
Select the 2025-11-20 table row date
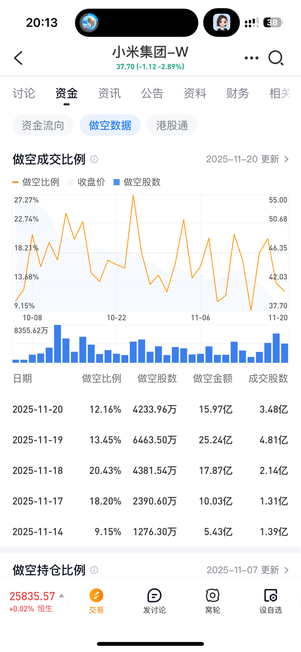pyautogui.click(x=38, y=410)
